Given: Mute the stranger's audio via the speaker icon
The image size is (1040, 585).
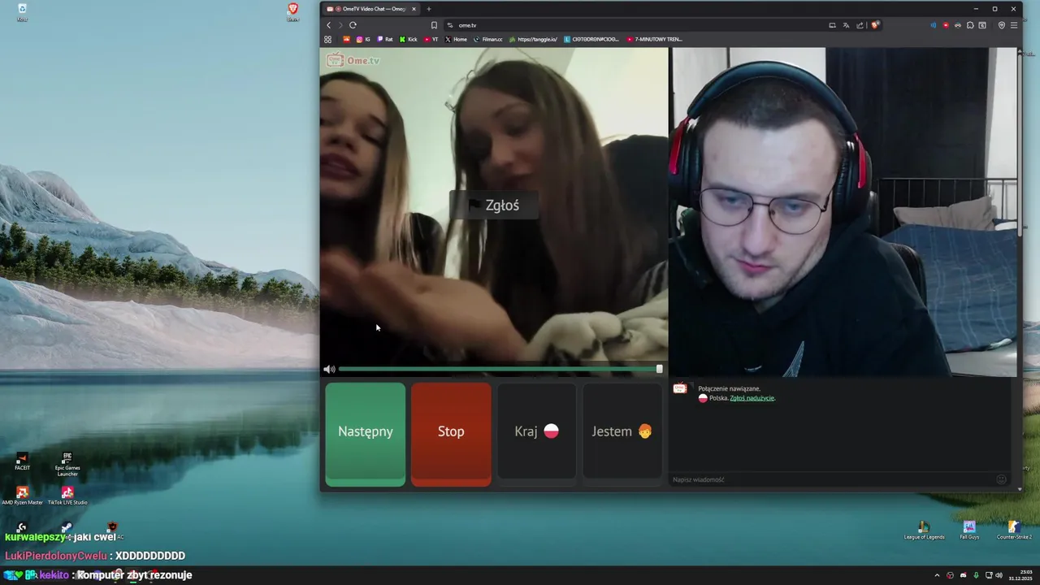Looking at the screenshot, I should pos(329,369).
